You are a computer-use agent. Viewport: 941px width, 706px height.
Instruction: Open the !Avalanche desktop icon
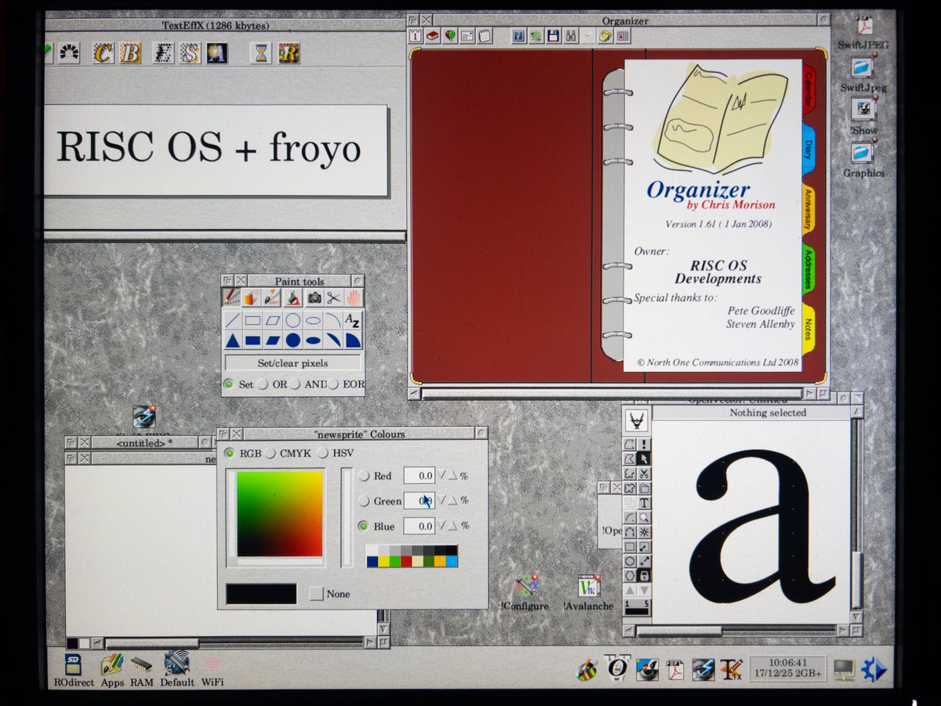pos(588,593)
